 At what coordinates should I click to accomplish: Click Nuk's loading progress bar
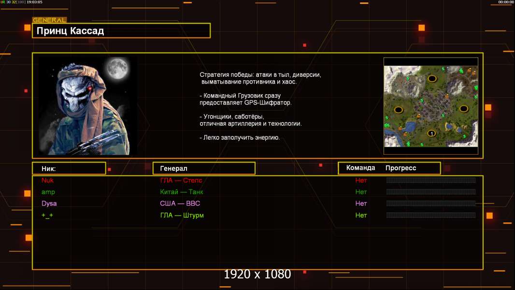coord(431,180)
